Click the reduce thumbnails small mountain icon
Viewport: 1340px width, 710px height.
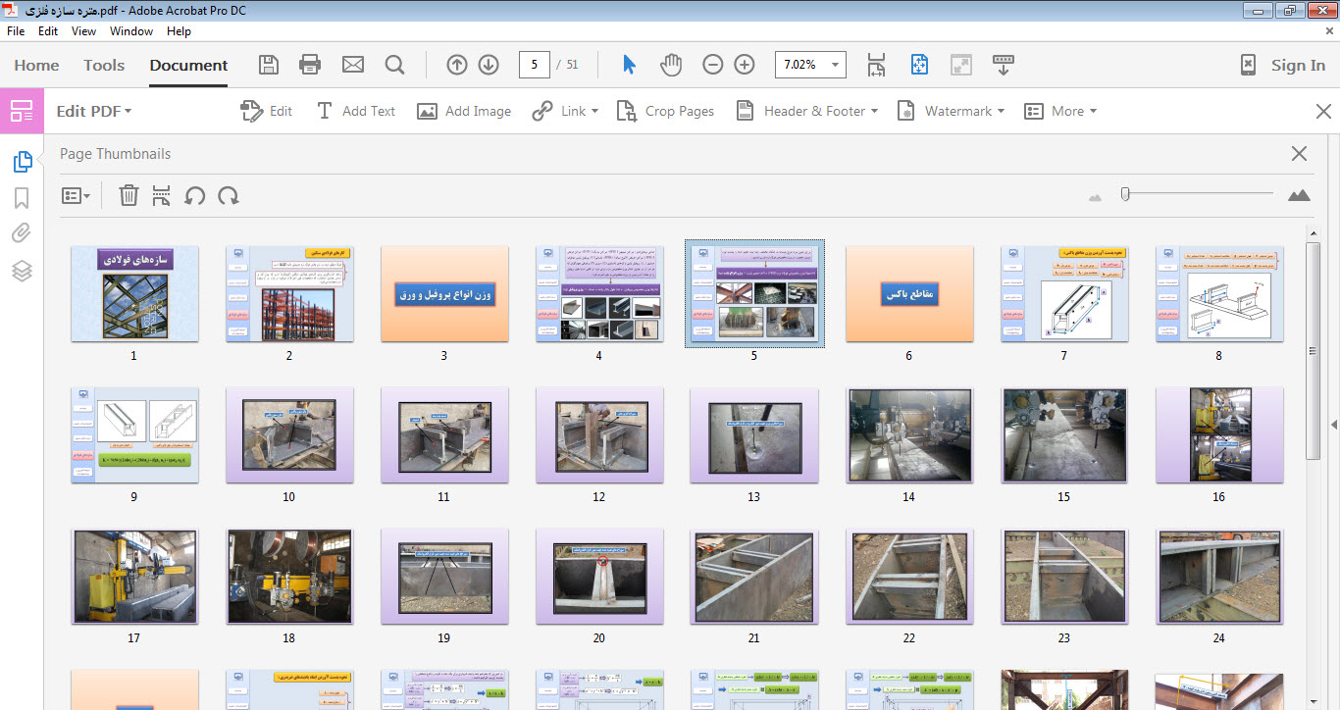coord(1096,197)
